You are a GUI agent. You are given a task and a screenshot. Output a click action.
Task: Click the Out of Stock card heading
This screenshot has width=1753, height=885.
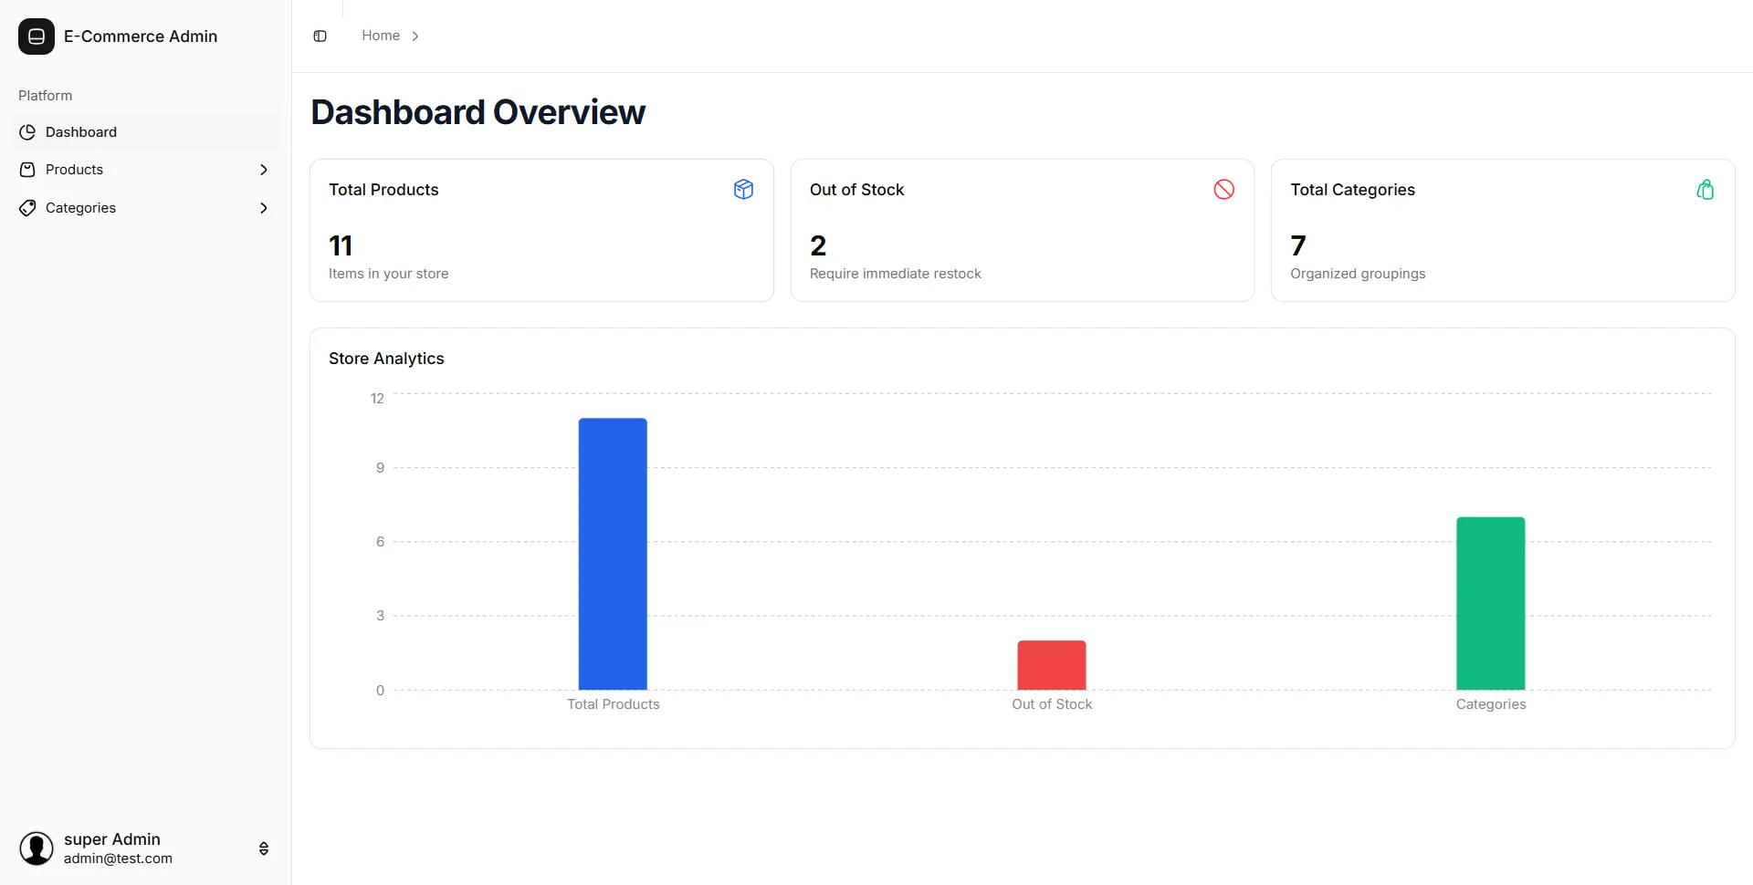856,190
